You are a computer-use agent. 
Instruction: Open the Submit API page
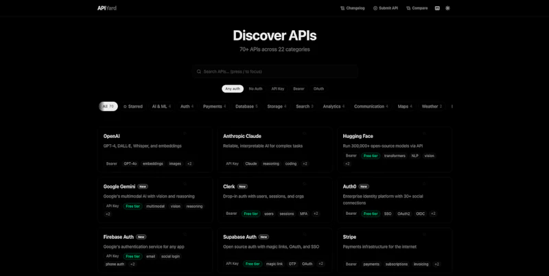[386, 8]
